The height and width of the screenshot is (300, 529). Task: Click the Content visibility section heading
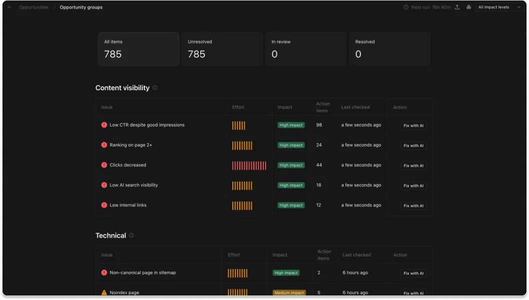(122, 88)
